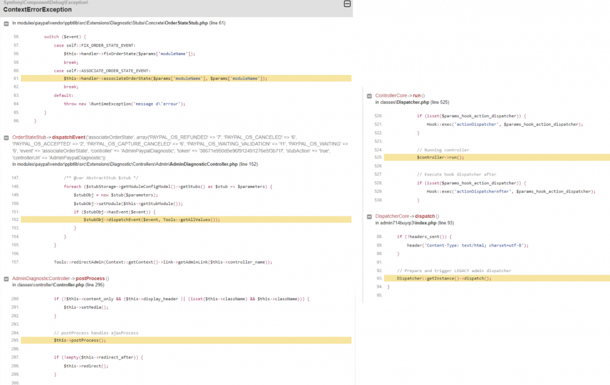Click line 521 Hook::exec actionDispatcher

(x=505, y=124)
